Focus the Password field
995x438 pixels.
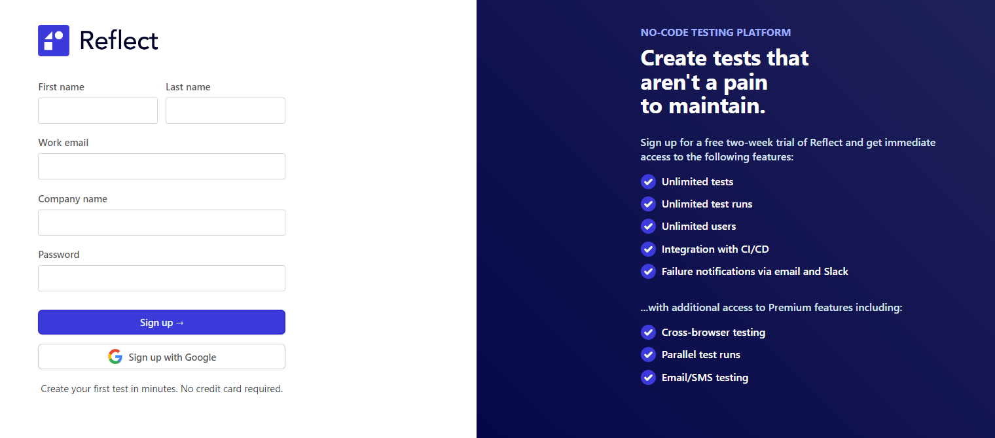click(x=162, y=278)
